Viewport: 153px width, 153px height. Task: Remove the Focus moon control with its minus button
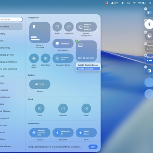pos(146,32)
